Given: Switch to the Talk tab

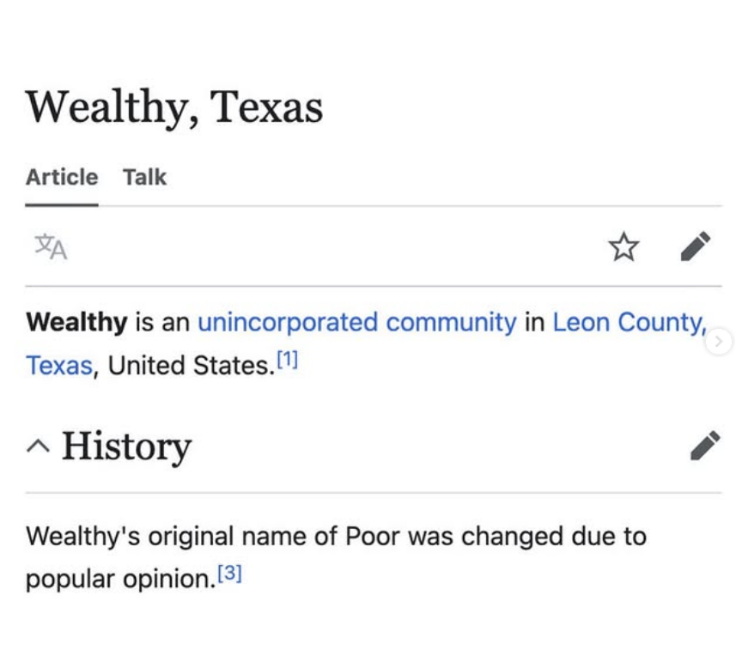Looking at the screenshot, I should tap(144, 177).
